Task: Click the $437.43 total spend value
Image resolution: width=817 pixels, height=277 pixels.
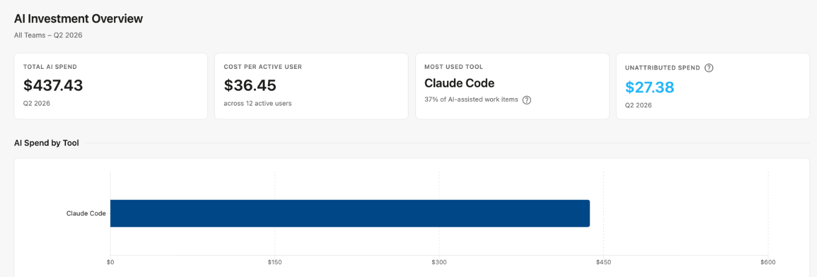Action: point(53,86)
